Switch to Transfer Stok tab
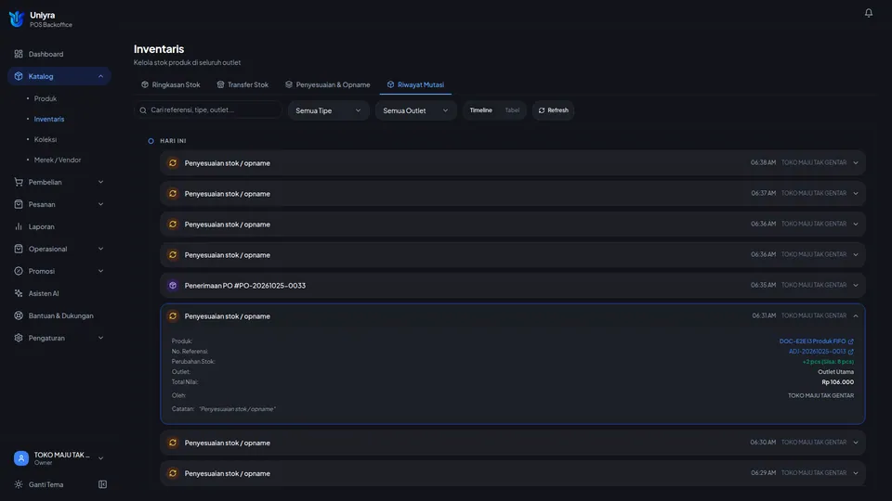The height and width of the screenshot is (501, 892). tap(243, 84)
